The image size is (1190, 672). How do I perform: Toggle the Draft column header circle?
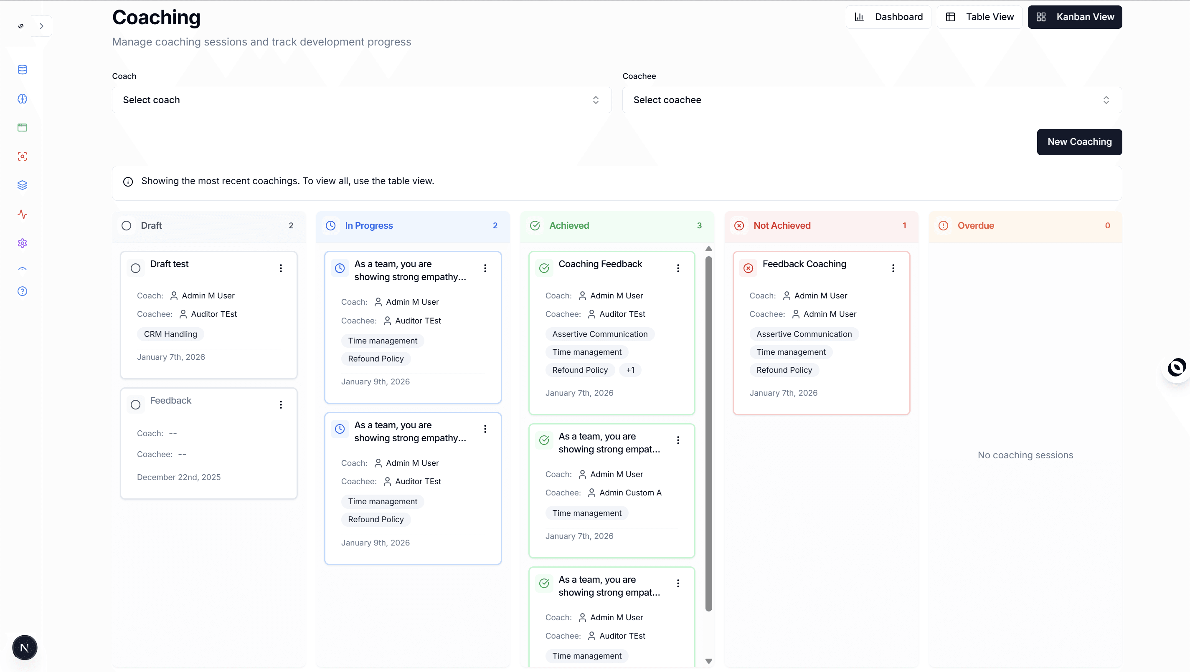(x=126, y=226)
